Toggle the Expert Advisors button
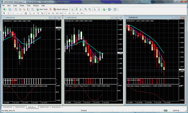The width and height of the screenshot is (188, 113). pyautogui.click(x=60, y=9)
